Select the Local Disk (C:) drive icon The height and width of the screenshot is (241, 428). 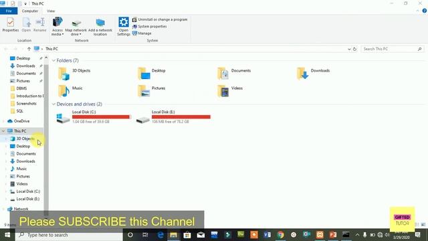pos(63,118)
